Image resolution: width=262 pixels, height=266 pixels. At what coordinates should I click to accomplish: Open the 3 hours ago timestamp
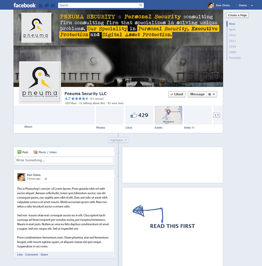(x=33, y=179)
